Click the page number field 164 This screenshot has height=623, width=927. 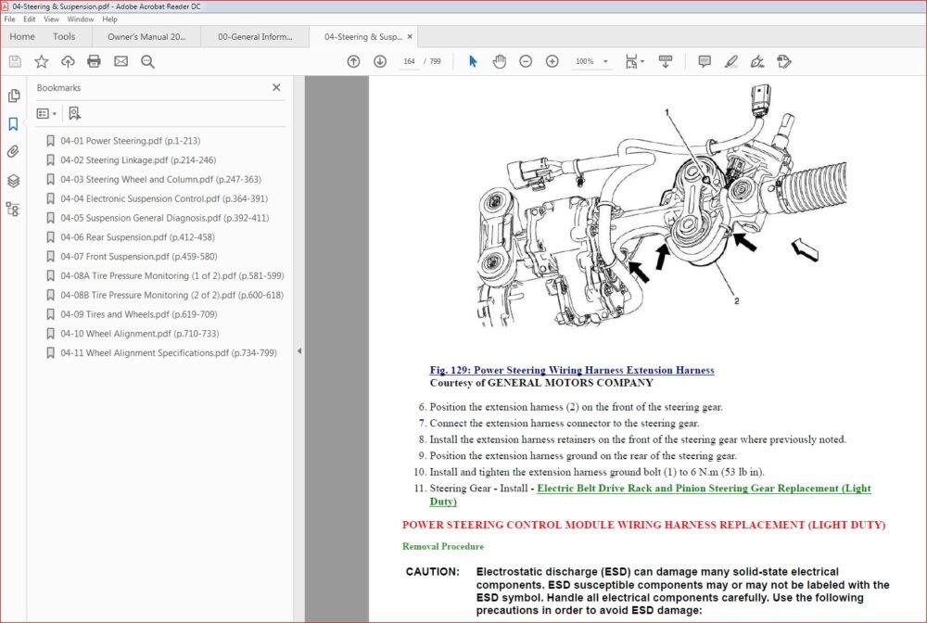(x=409, y=61)
